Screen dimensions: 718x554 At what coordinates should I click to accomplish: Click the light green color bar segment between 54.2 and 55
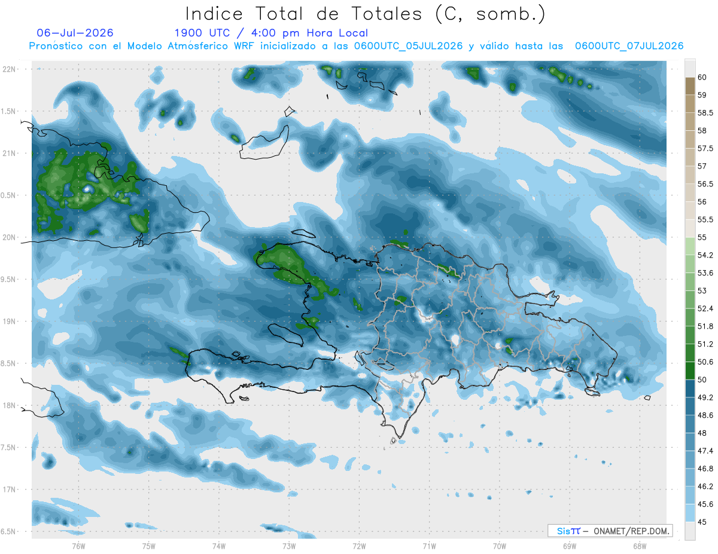coord(690,246)
